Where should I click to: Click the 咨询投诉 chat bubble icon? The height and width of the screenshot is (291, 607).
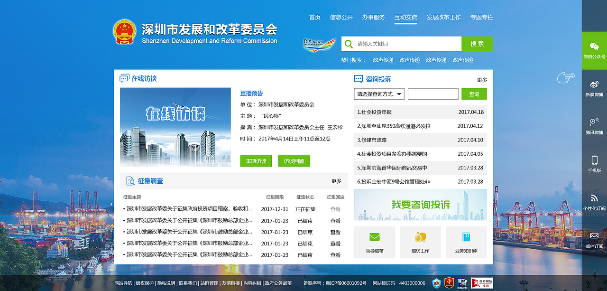pos(359,79)
